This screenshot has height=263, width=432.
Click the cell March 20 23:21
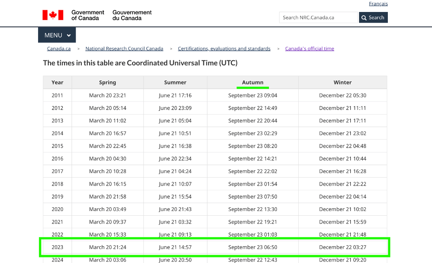[x=107, y=95]
